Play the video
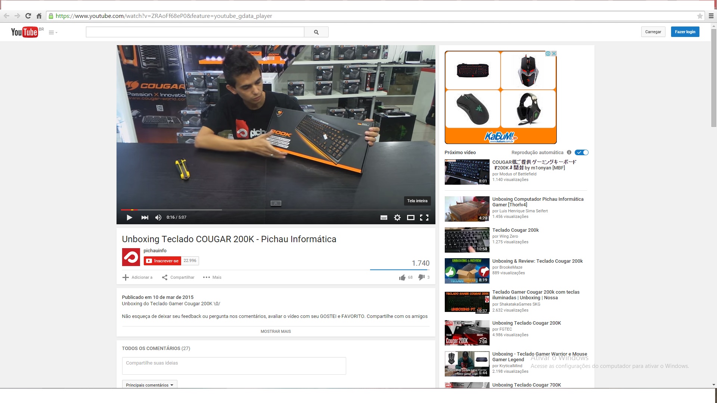 [129, 218]
